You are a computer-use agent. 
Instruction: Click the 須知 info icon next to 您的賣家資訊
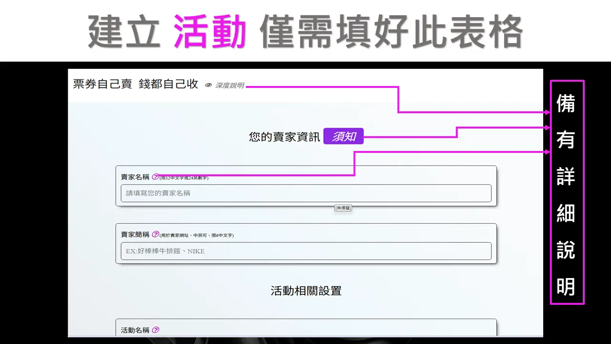[x=344, y=136]
